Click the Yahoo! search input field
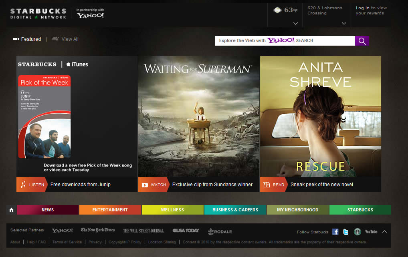This screenshot has width=408, height=257. pos(285,41)
